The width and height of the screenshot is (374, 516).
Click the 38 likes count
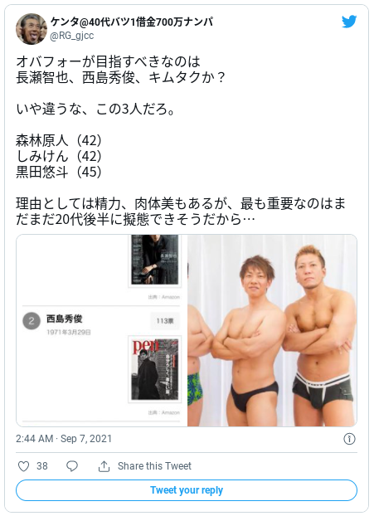[42, 466]
